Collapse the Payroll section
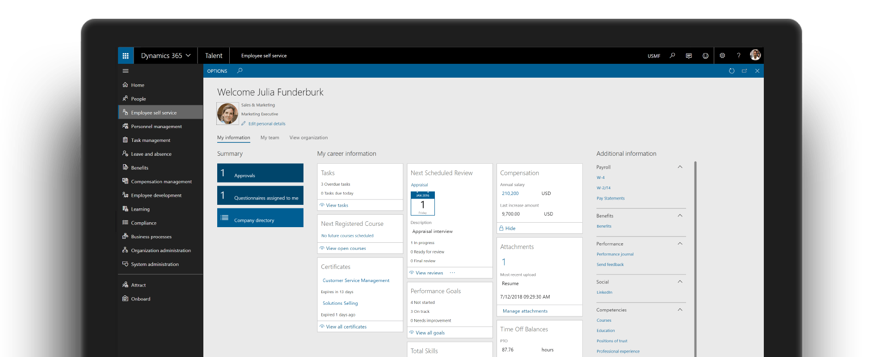This screenshot has width=876, height=357. tap(680, 167)
